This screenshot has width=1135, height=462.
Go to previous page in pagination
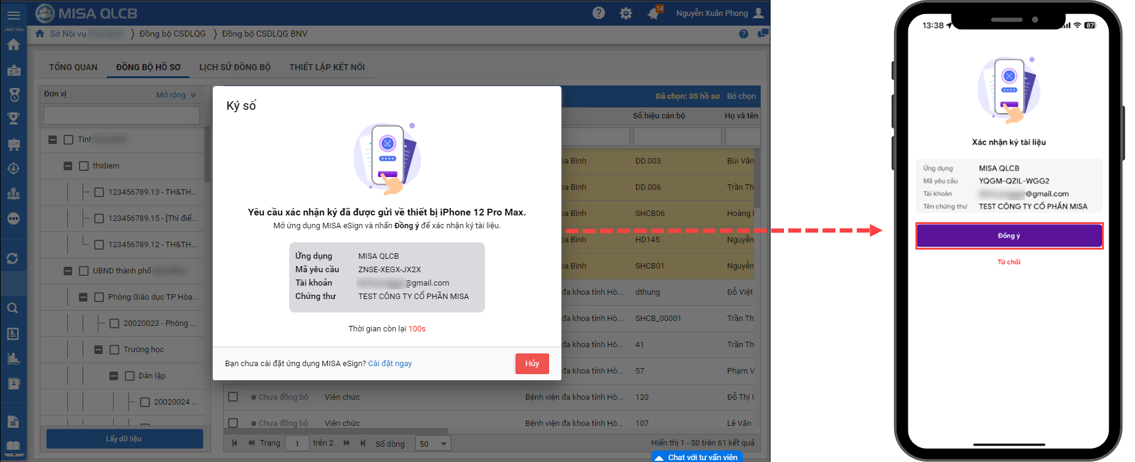point(251,443)
